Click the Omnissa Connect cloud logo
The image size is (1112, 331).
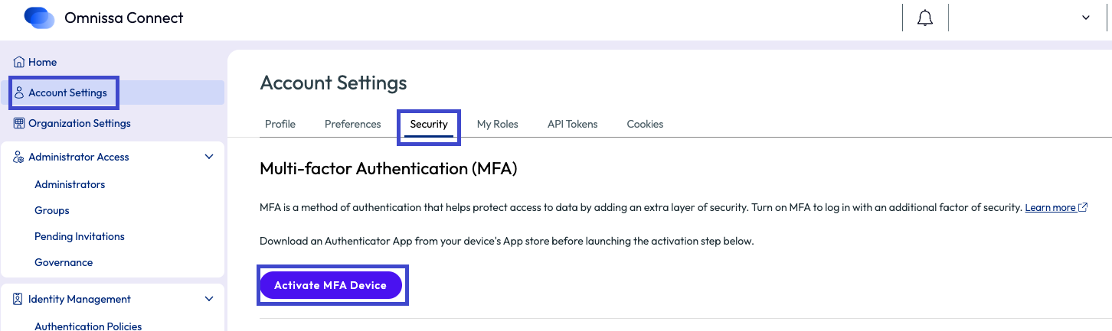[40, 18]
